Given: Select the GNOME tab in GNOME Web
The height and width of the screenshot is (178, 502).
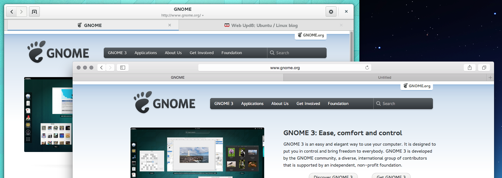Looking at the screenshot, I should [93, 25].
